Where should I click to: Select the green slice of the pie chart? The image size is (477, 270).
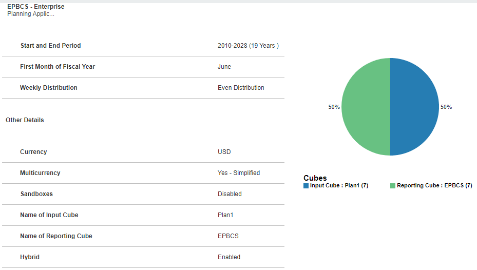(x=366, y=107)
